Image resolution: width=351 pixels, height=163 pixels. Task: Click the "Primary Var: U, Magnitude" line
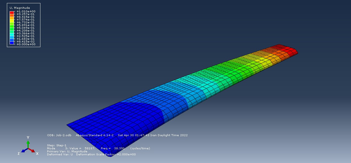pyautogui.click(x=67, y=151)
